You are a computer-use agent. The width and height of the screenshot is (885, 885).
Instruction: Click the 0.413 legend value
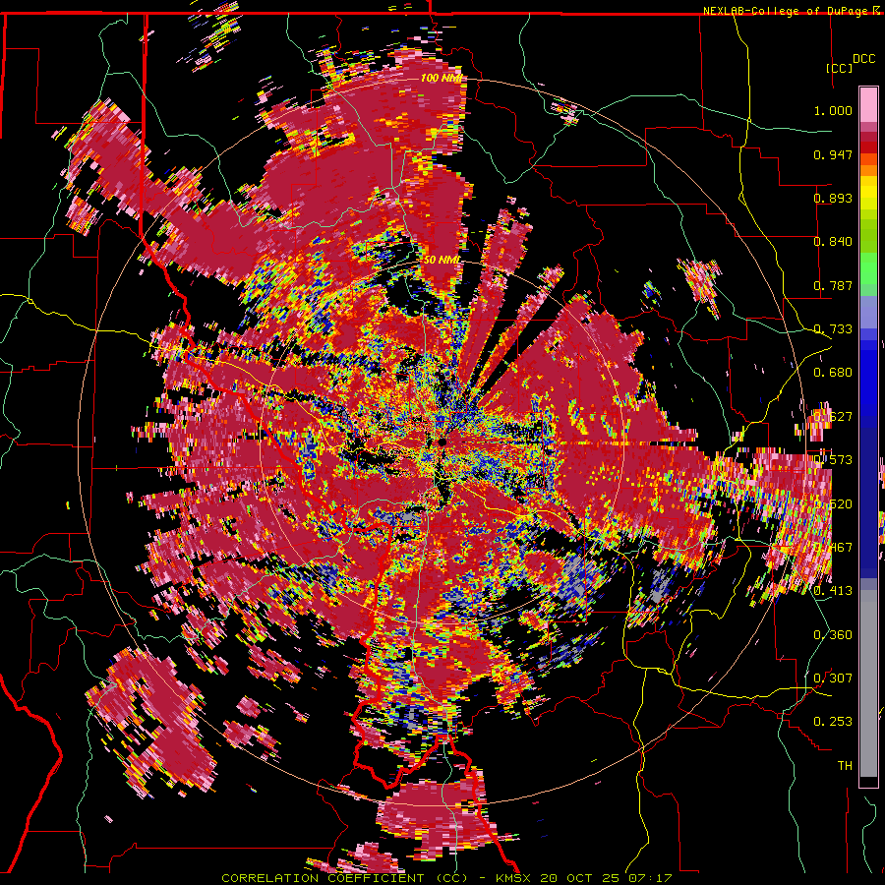(833, 591)
